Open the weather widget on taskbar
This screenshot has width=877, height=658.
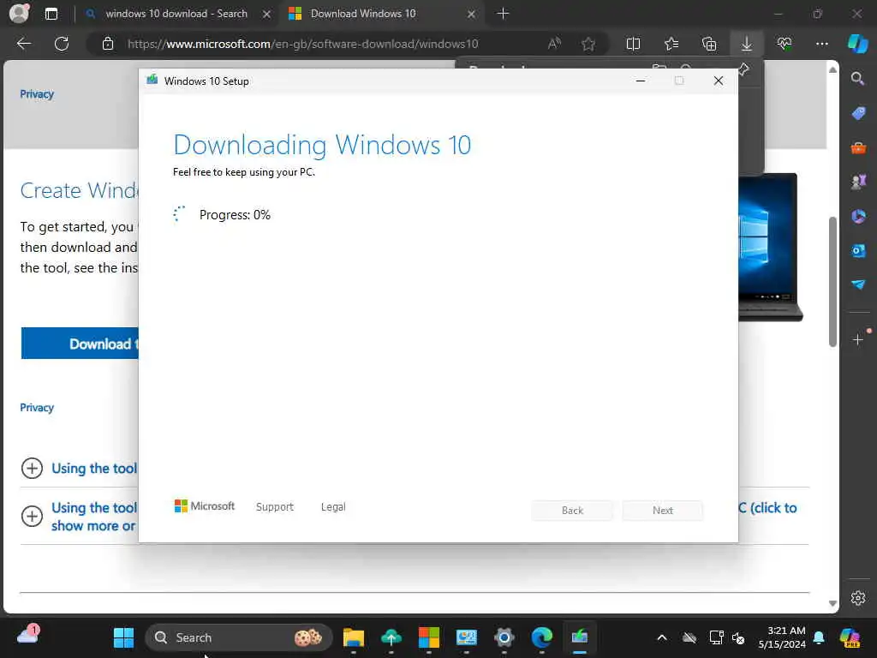coord(28,636)
